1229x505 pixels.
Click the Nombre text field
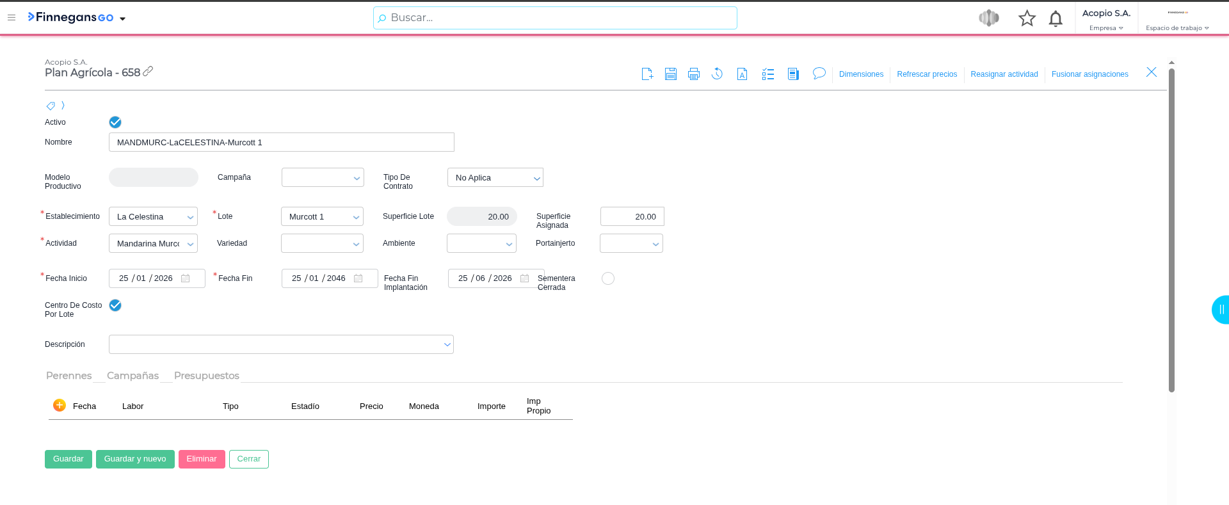281,142
